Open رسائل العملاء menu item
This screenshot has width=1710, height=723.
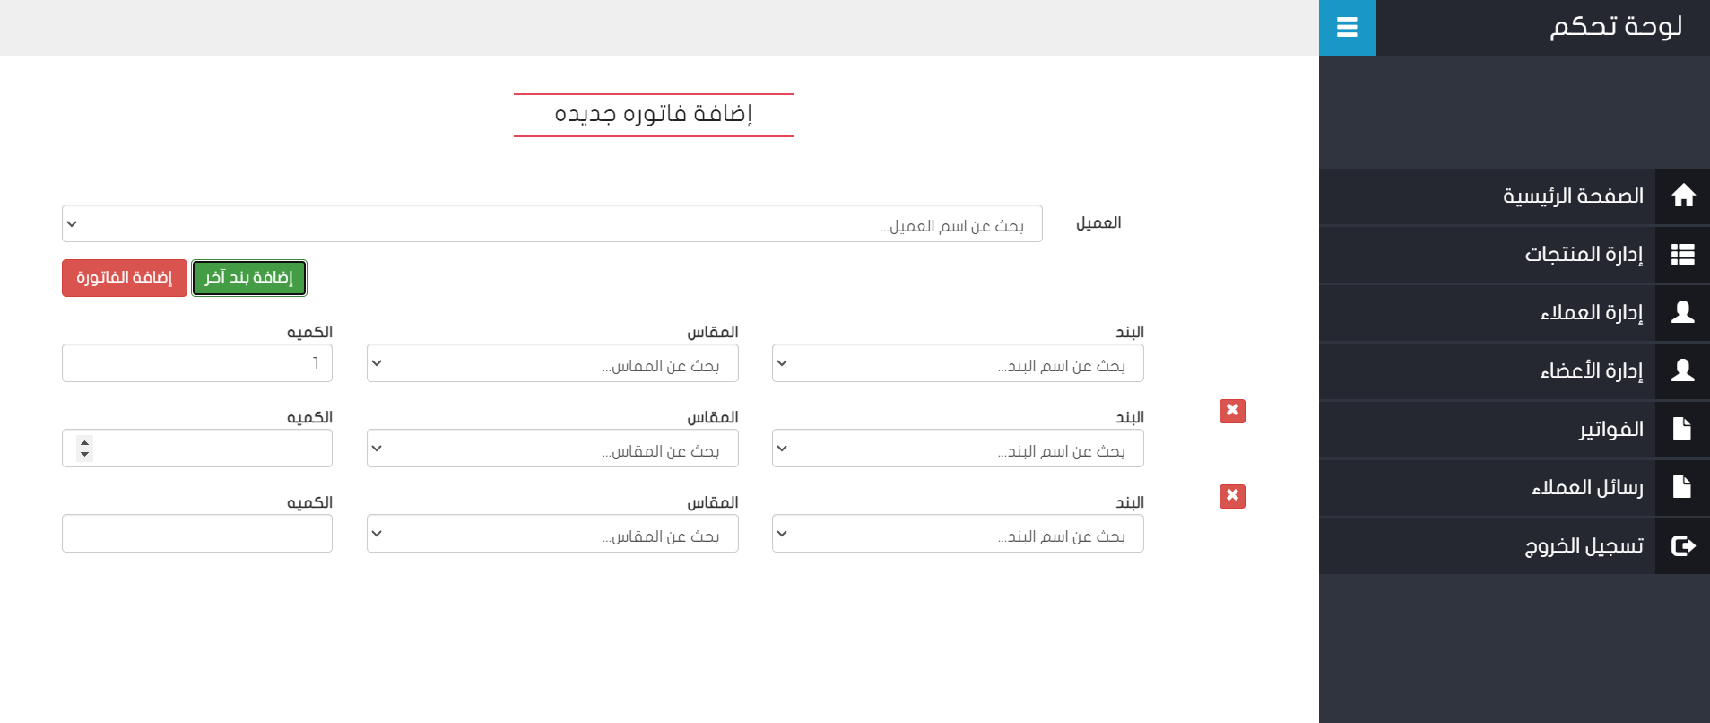[x=1515, y=487]
